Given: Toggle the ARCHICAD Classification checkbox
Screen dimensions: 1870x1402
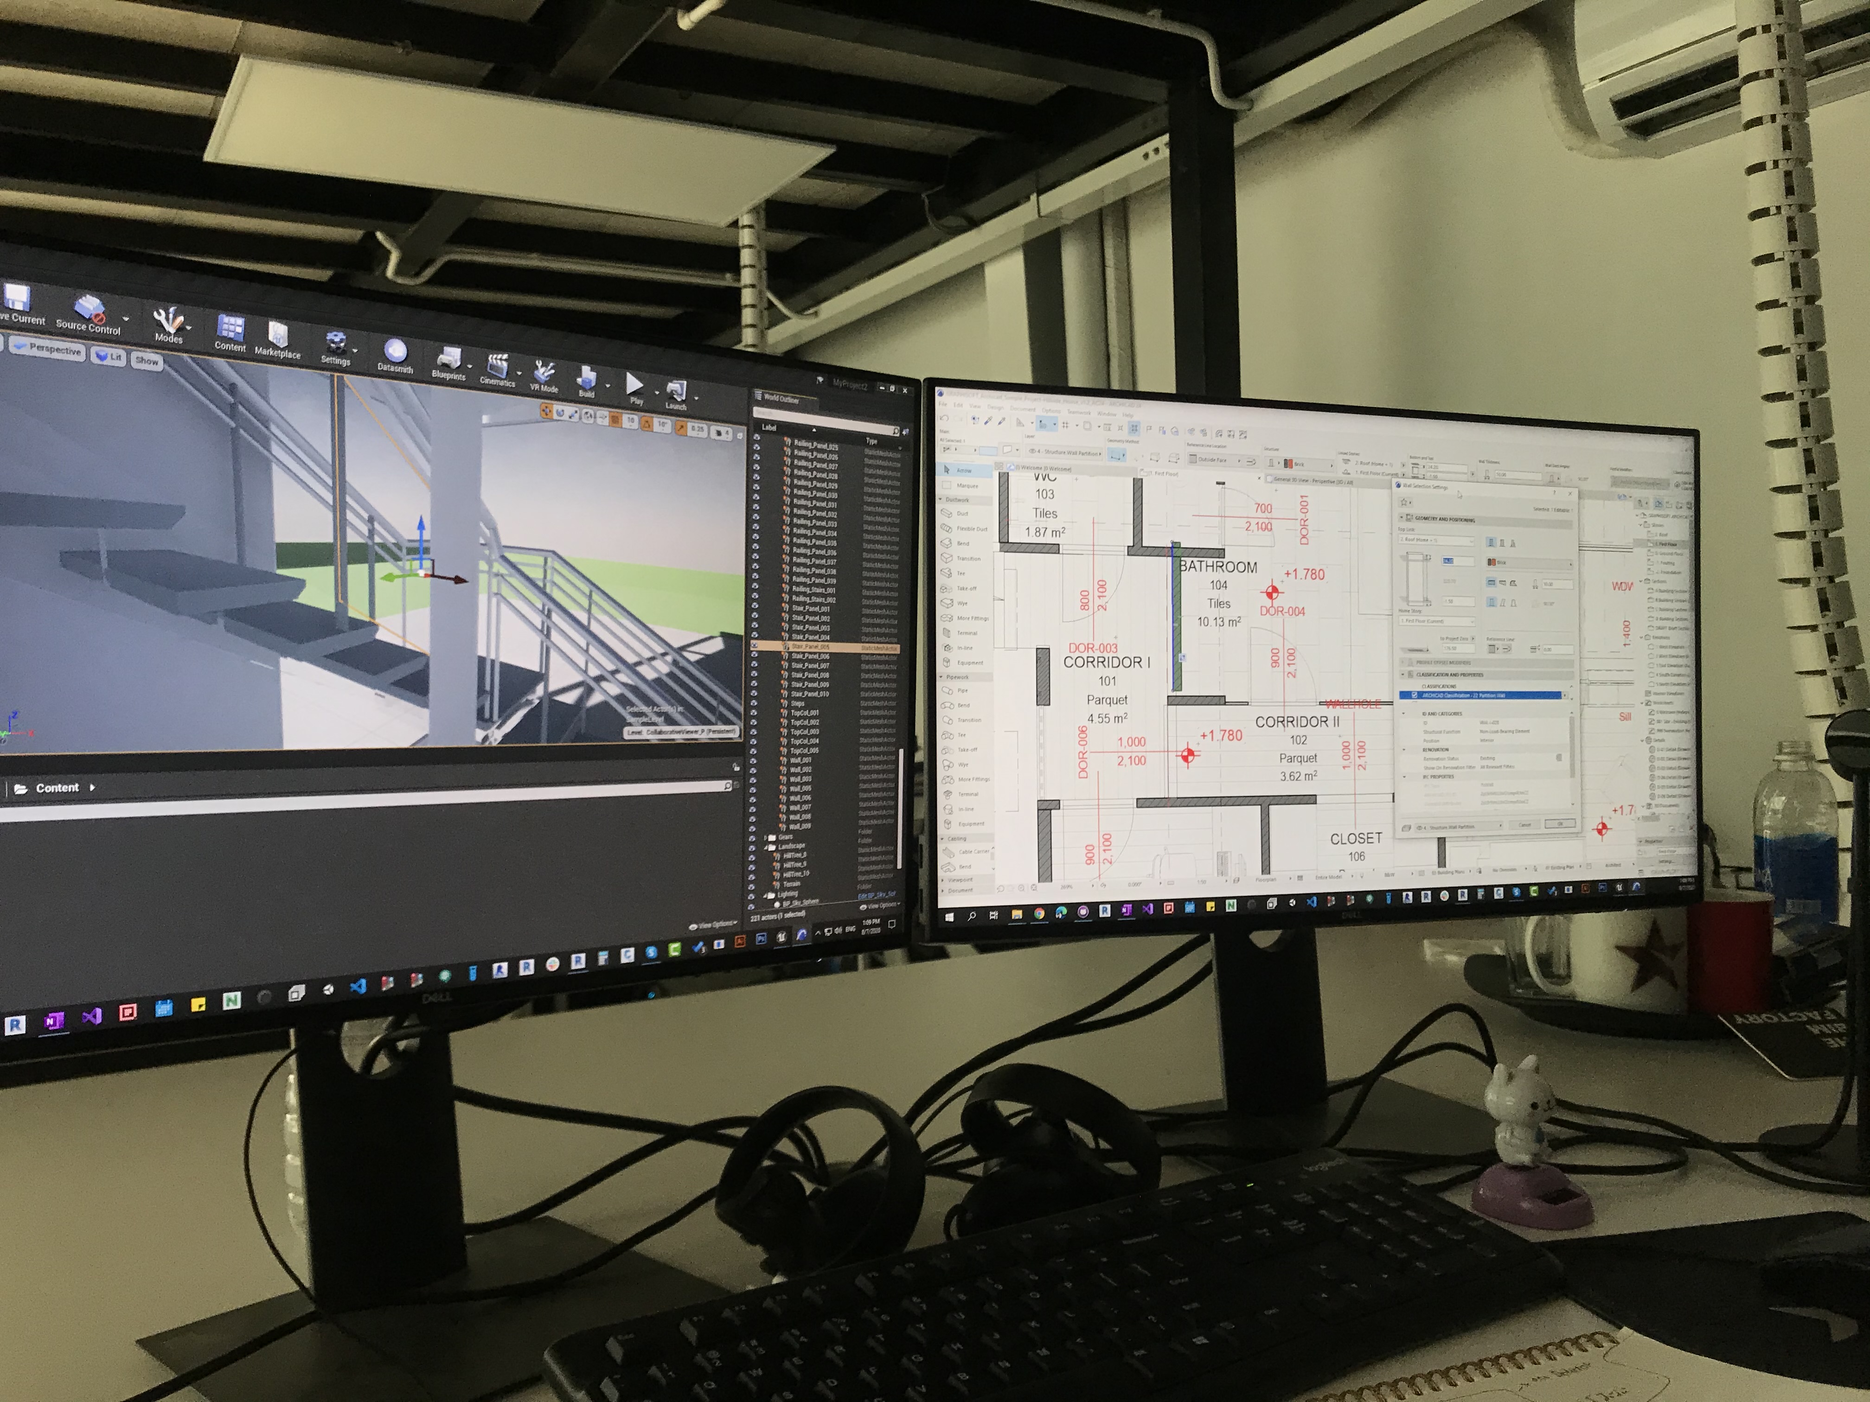Looking at the screenshot, I should pos(1415,695).
